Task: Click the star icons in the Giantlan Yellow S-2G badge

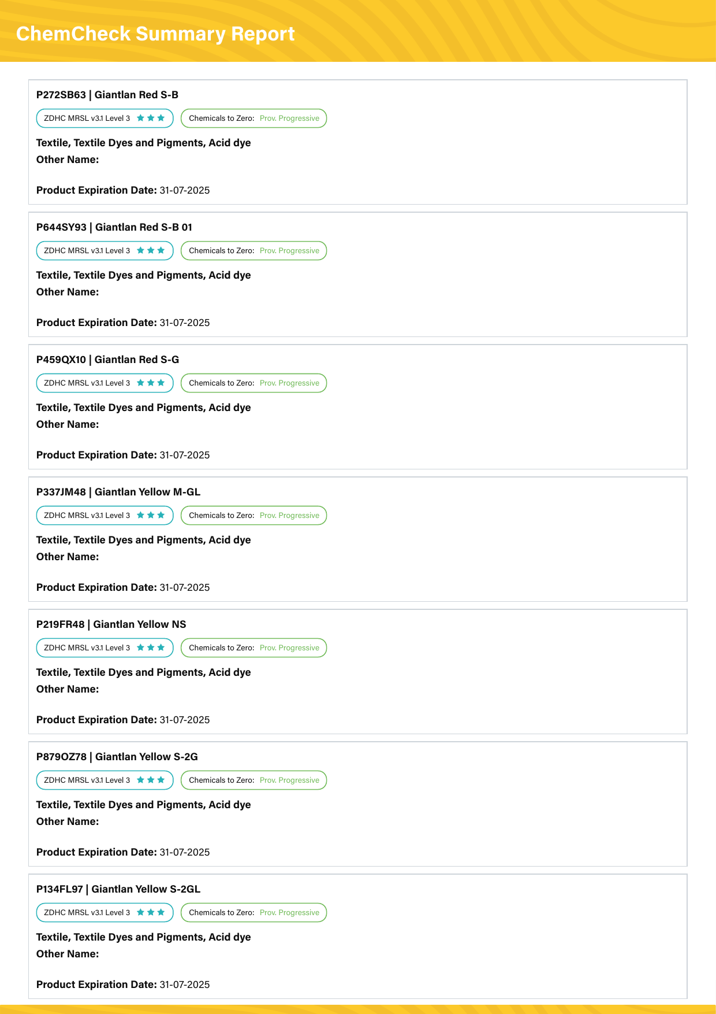Action: coord(151,780)
